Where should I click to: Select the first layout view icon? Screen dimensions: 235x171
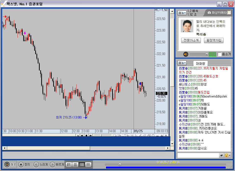click(69, 164)
